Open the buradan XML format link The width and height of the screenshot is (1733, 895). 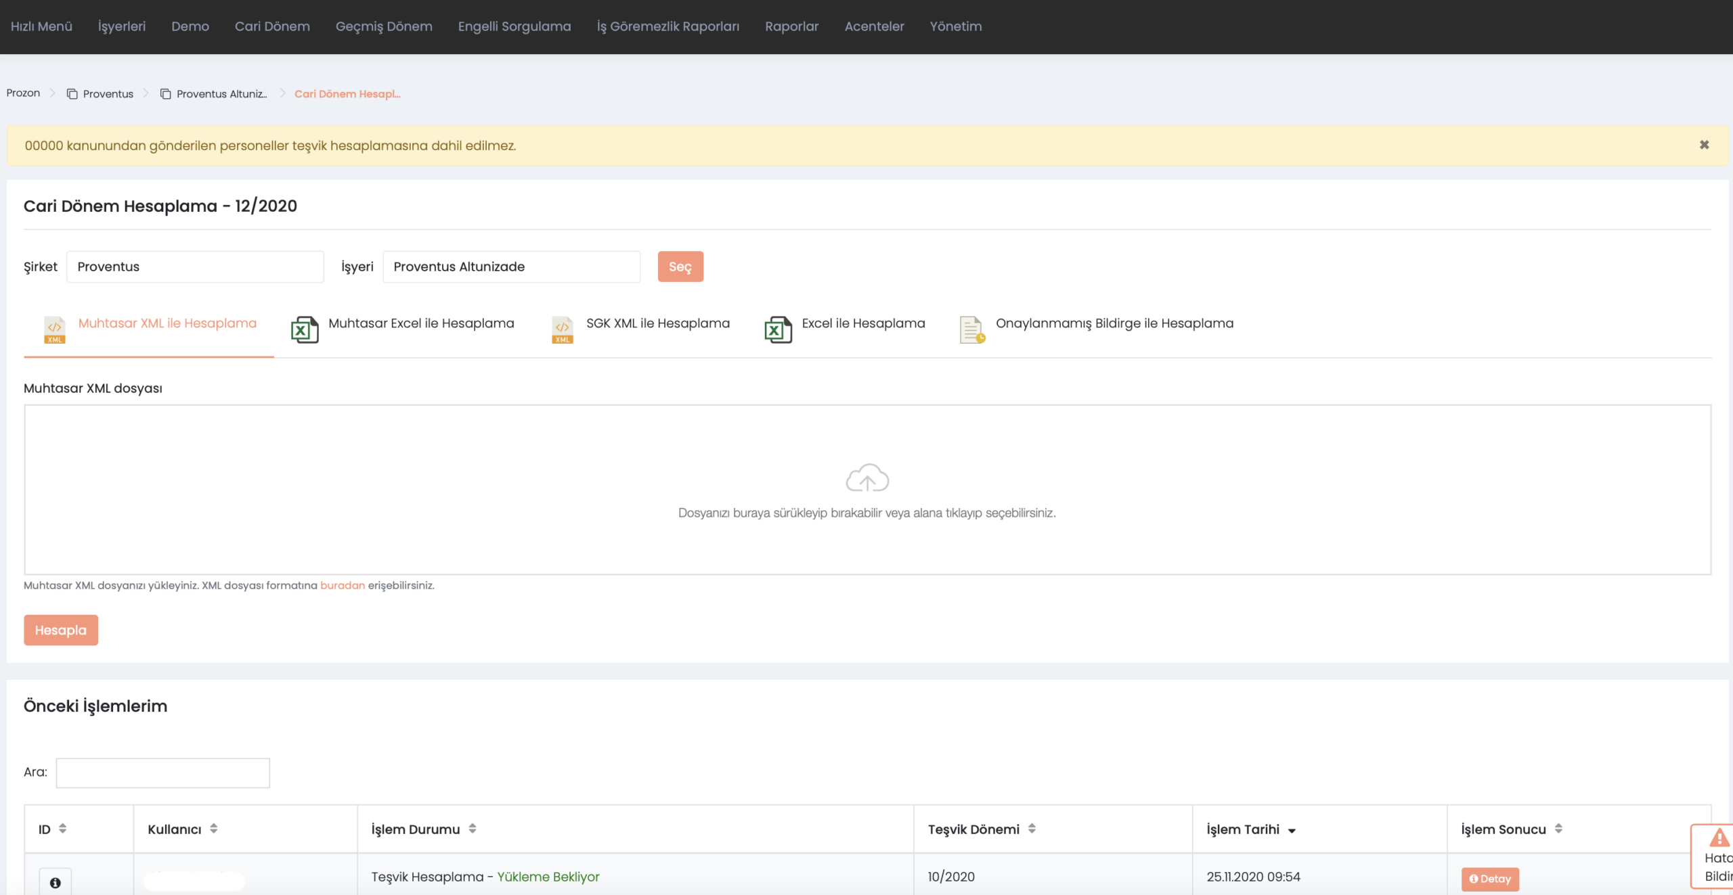pos(342,586)
